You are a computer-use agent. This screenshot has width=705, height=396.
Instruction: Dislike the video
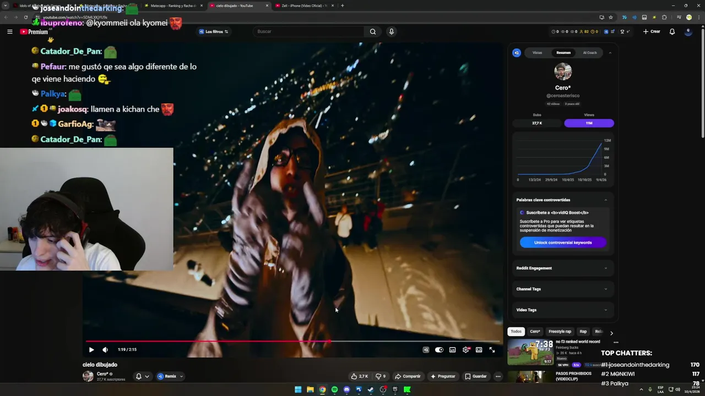click(380, 376)
